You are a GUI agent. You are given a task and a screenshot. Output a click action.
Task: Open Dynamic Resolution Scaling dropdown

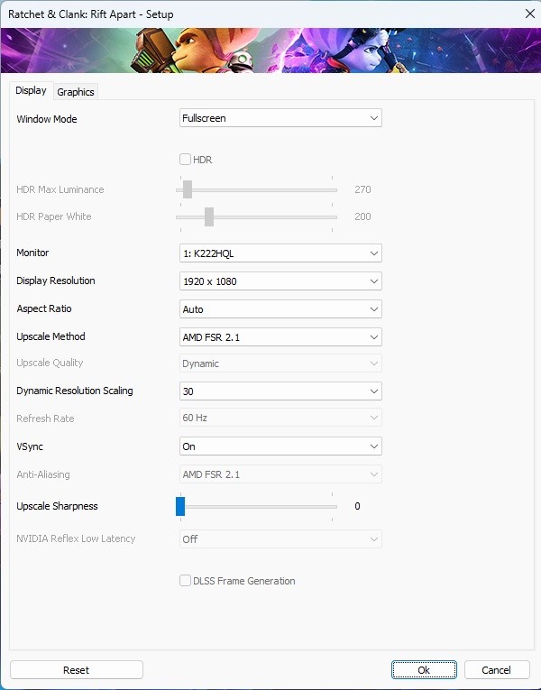(280, 391)
